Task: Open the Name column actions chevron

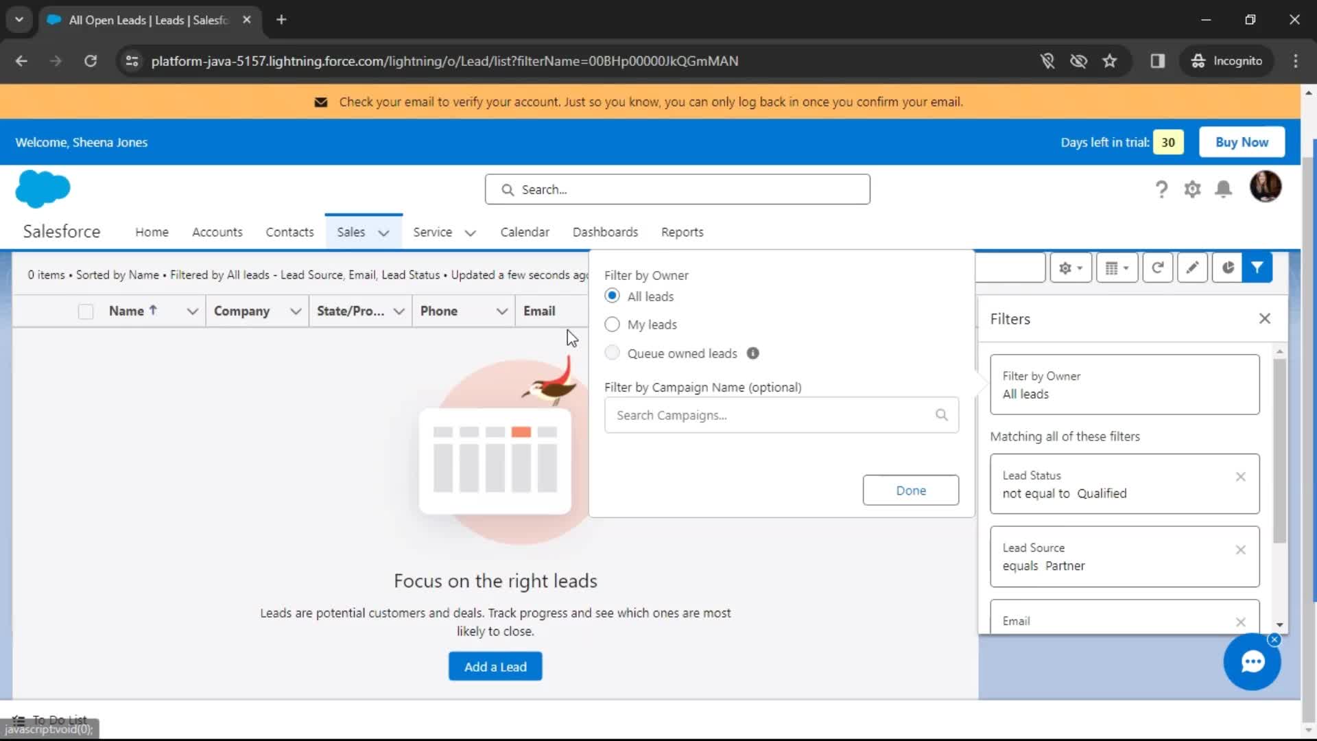Action: tap(193, 311)
